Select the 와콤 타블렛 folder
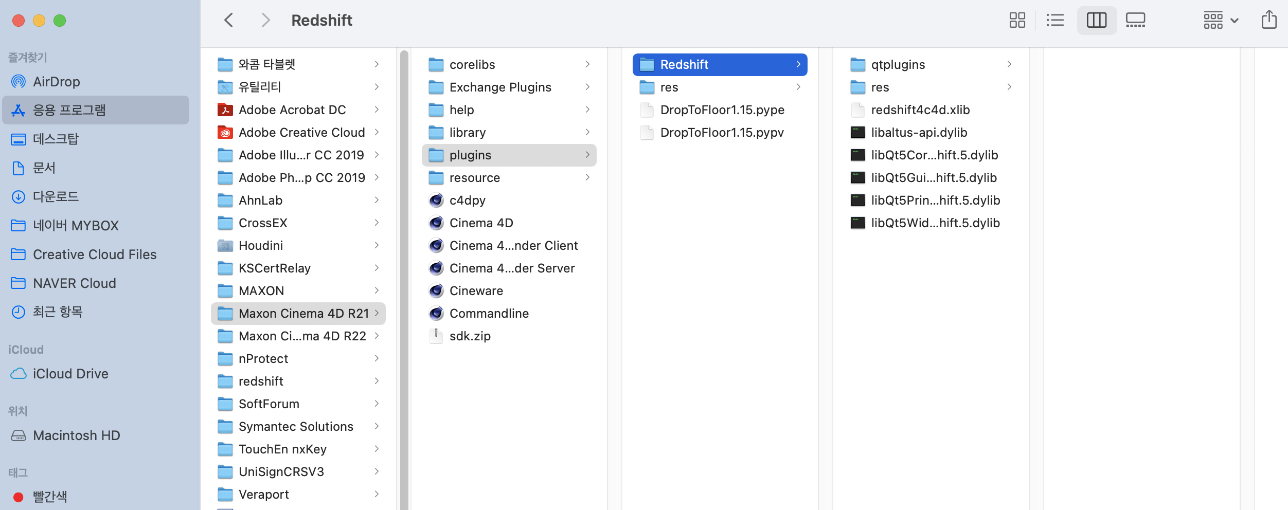This screenshot has width=1288, height=510. [x=298, y=64]
